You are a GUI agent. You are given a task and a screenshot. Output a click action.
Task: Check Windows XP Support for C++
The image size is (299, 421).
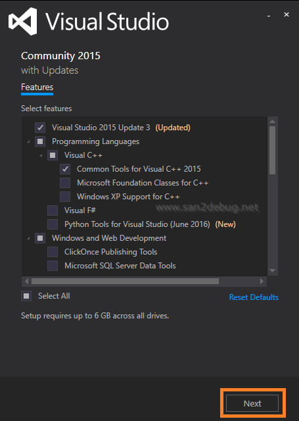[65, 197]
